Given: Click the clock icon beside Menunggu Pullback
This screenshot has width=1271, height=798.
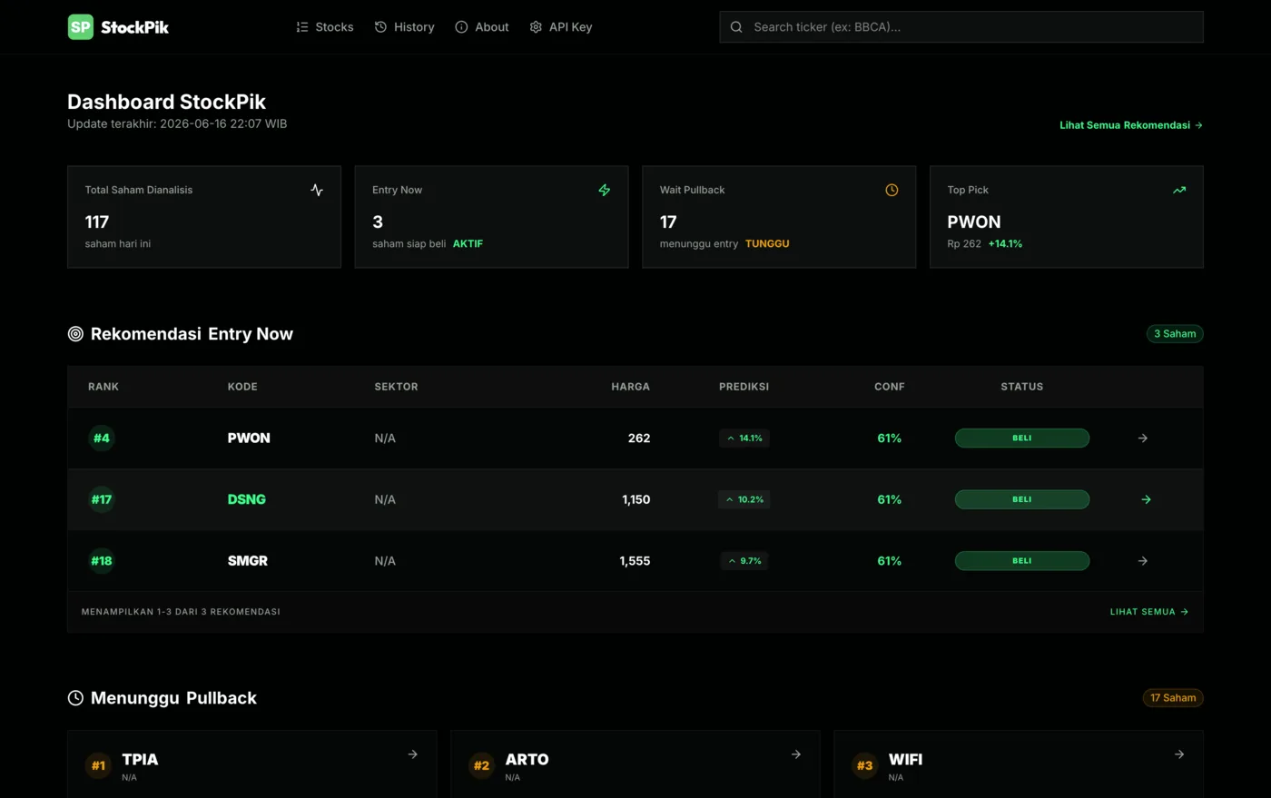Looking at the screenshot, I should 75,698.
